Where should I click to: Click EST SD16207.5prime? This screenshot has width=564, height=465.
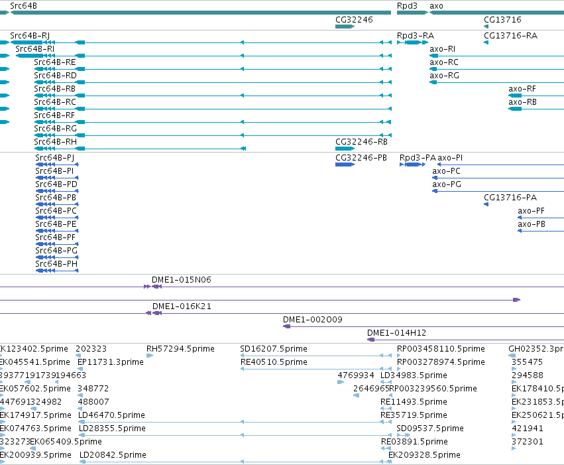273,349
